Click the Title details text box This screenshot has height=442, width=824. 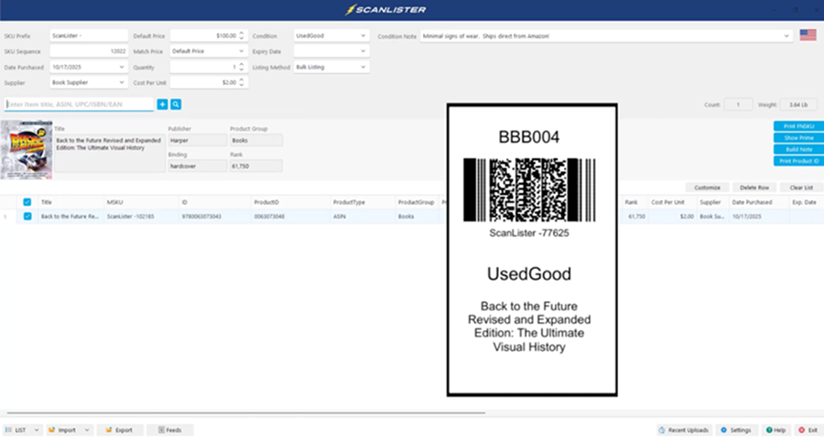110,153
